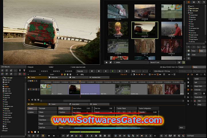Open the Full border dropdown
207x138 pixels.
click(x=200, y=90)
